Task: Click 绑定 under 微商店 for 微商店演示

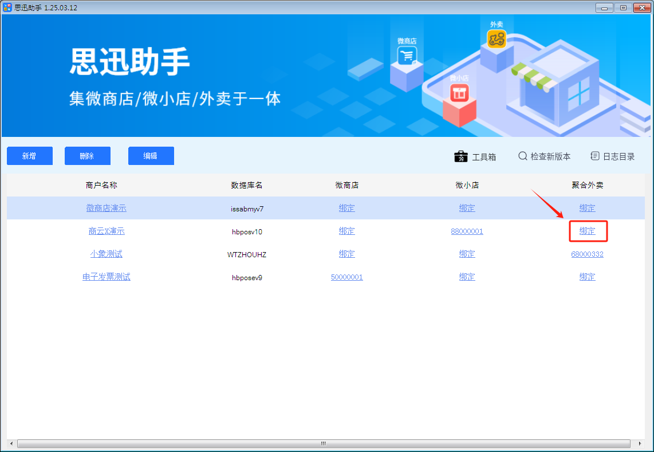Action: click(x=346, y=208)
